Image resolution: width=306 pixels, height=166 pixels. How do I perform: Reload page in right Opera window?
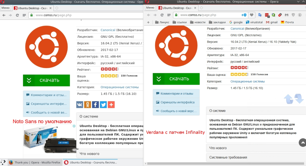click(x=162, y=15)
